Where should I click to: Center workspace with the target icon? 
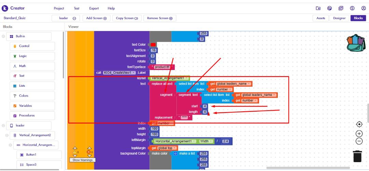coord(359,124)
